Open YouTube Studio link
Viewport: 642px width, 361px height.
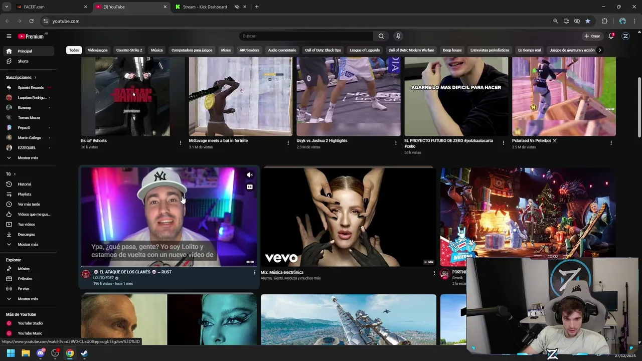pyautogui.click(x=28, y=323)
